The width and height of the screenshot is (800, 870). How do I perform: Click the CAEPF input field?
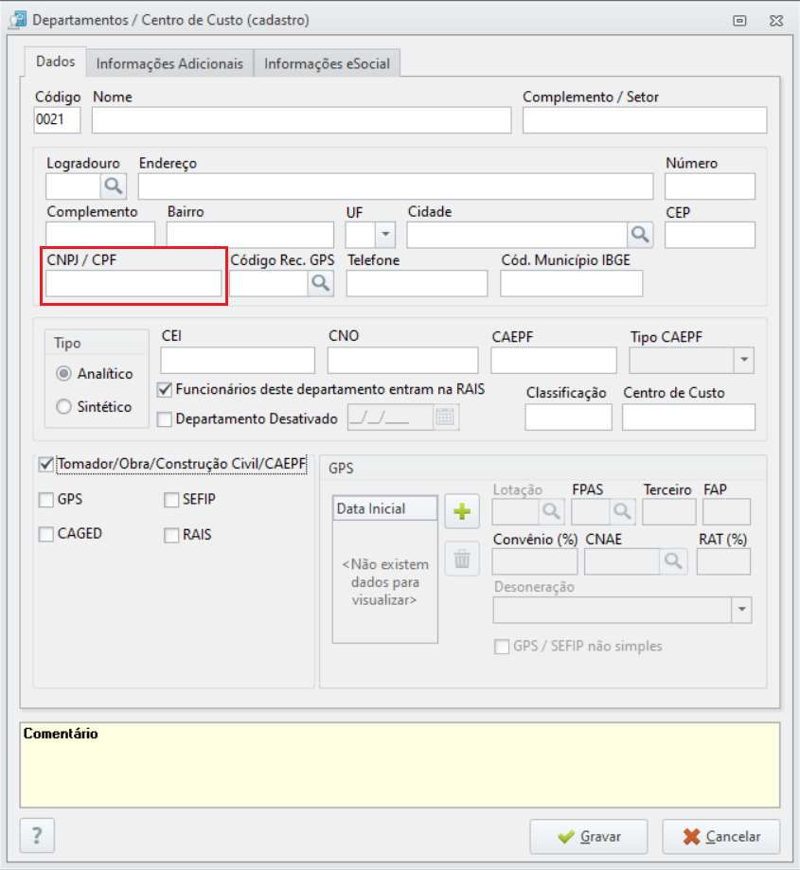(554, 361)
